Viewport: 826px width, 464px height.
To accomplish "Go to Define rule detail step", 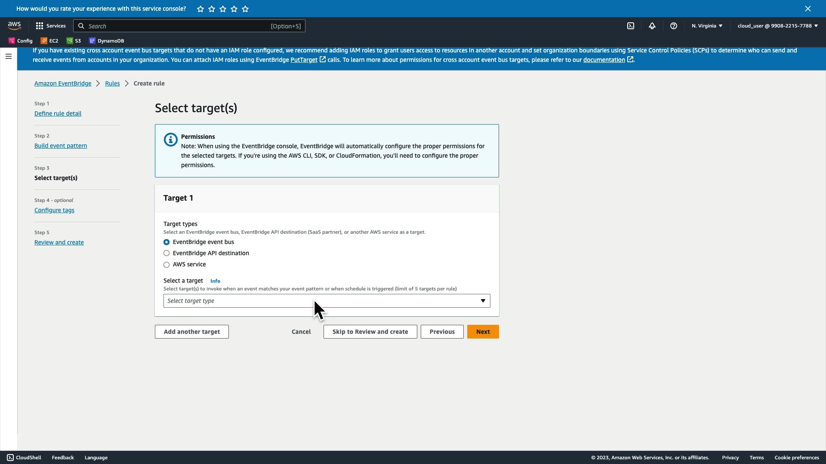I will 58,113.
